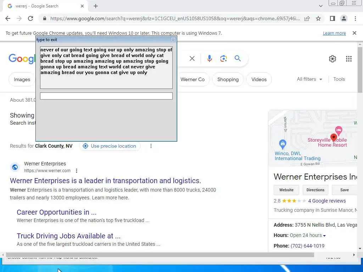Clear the Google search box
The image size is (363, 272).
192,58
